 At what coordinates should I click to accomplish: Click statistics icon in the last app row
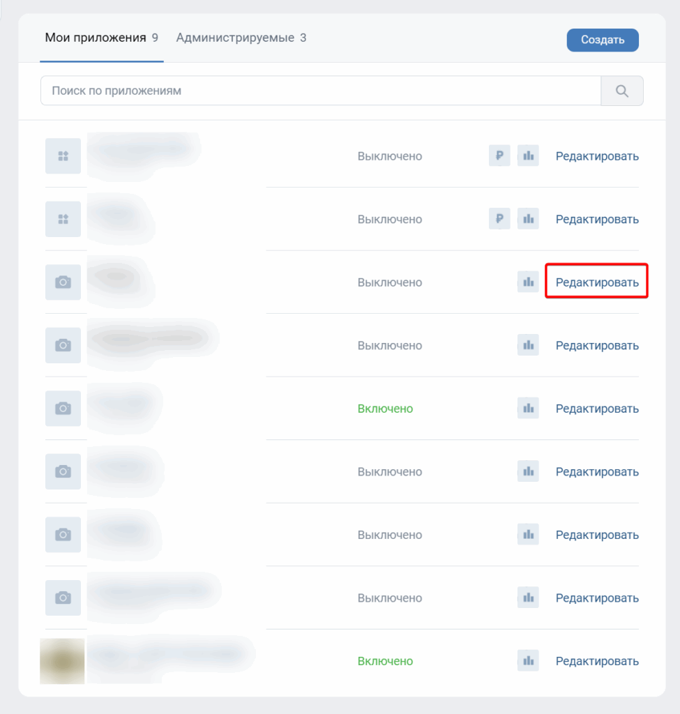coord(528,661)
